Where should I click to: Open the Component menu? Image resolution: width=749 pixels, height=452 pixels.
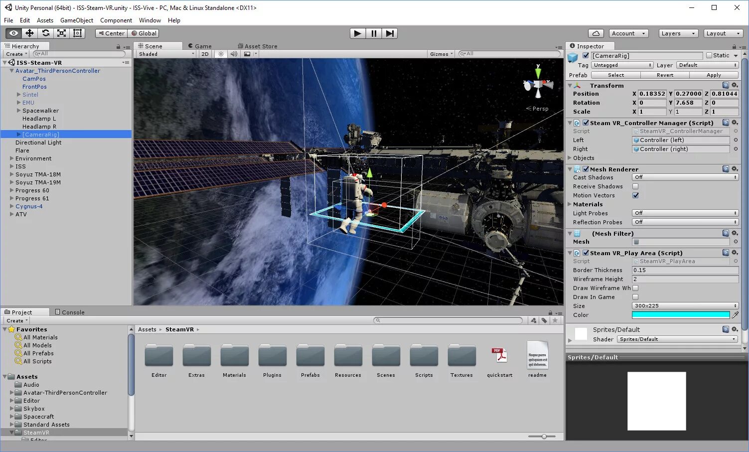tap(116, 20)
